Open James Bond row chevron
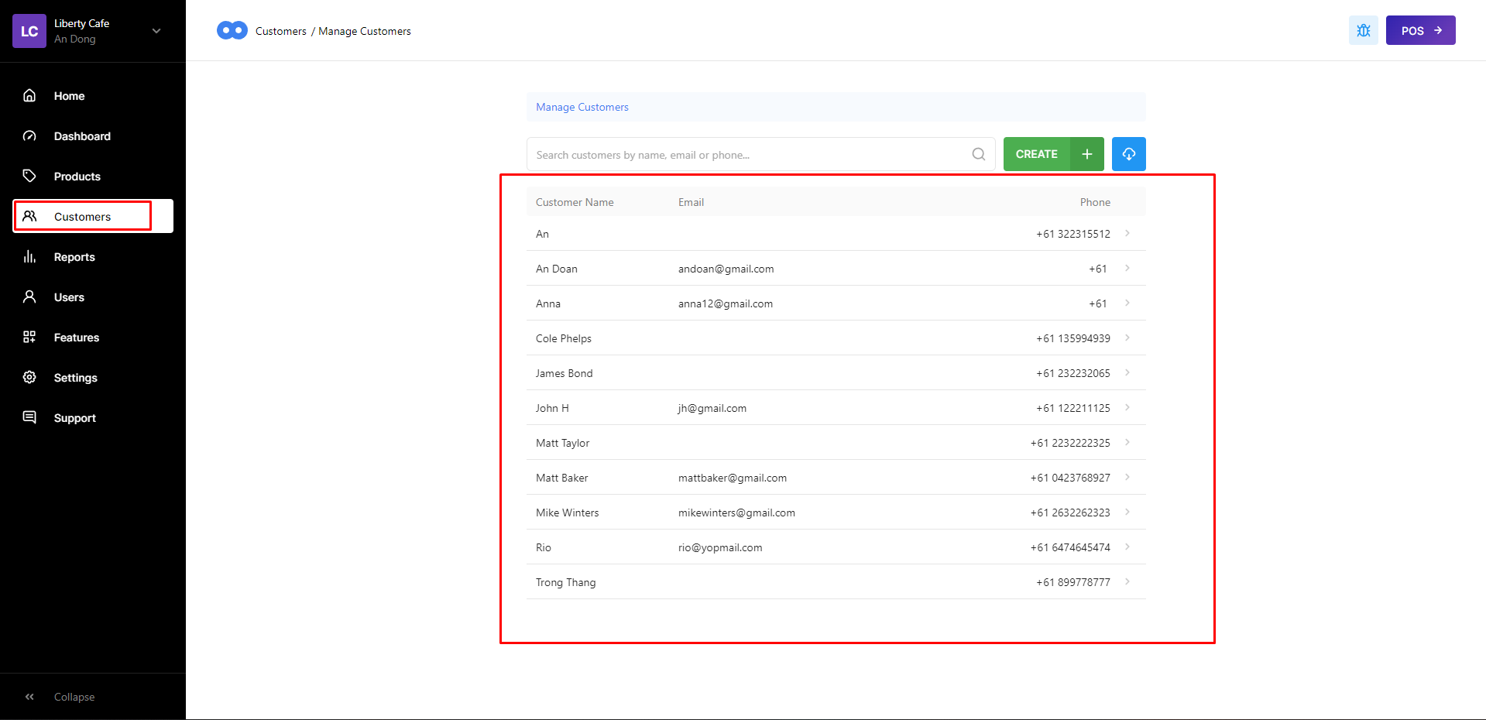 (1127, 373)
